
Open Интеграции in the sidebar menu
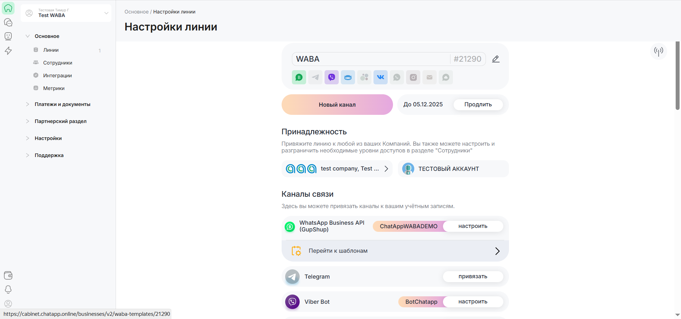click(57, 75)
